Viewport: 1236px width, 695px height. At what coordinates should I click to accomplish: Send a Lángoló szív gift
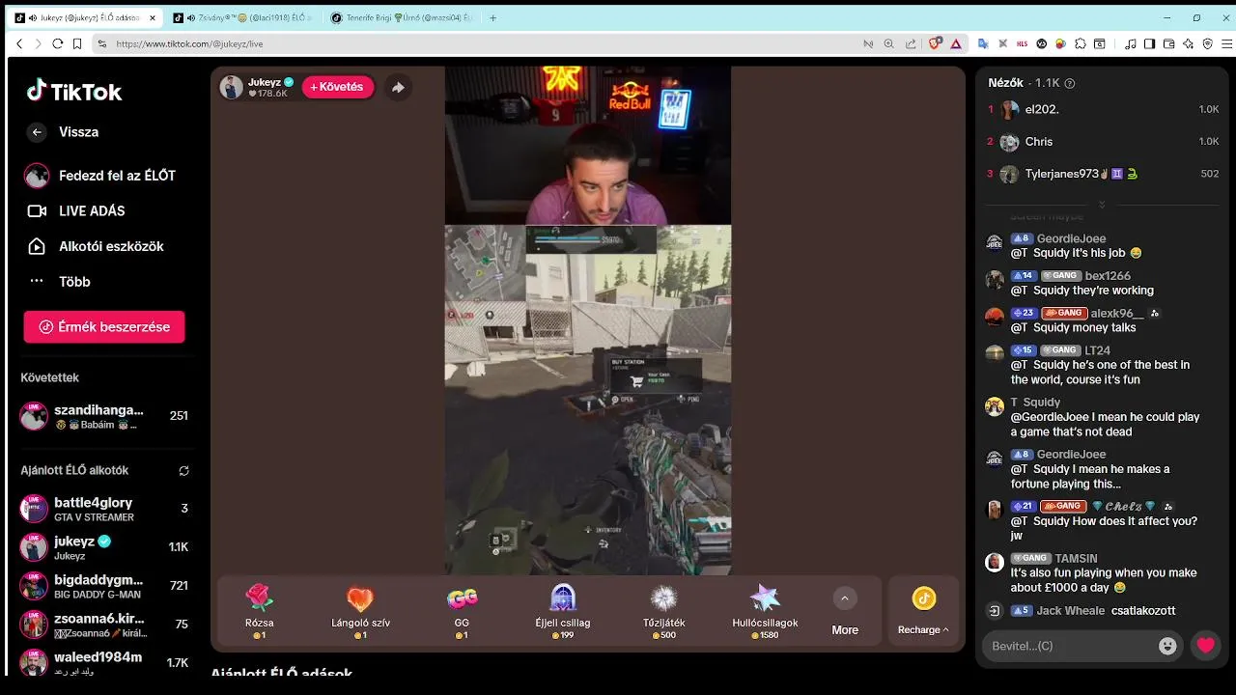coord(360,612)
